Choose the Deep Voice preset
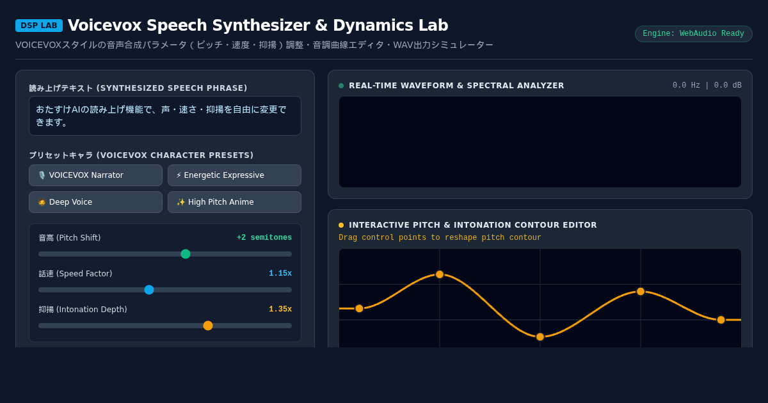The width and height of the screenshot is (768, 403). coord(95,202)
